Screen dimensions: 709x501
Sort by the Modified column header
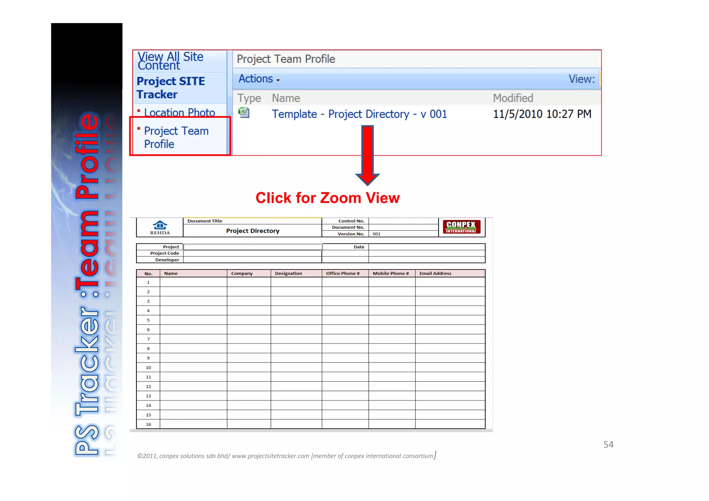(513, 98)
